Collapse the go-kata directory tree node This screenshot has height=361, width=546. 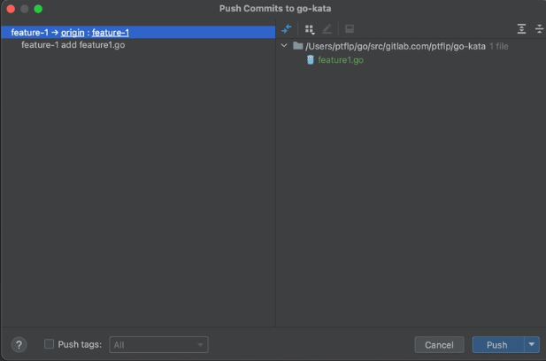284,46
